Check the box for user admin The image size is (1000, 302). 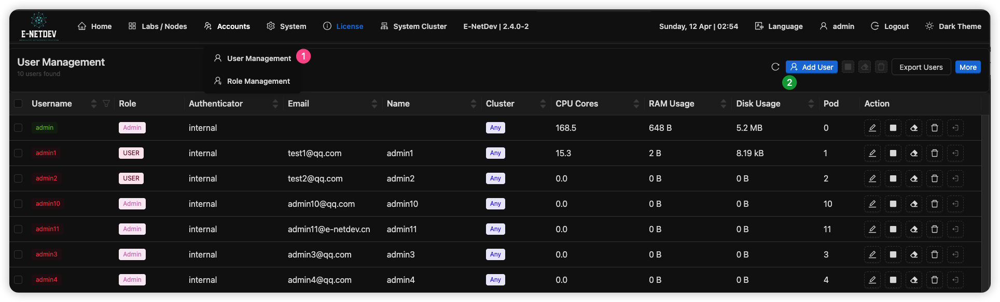18,128
